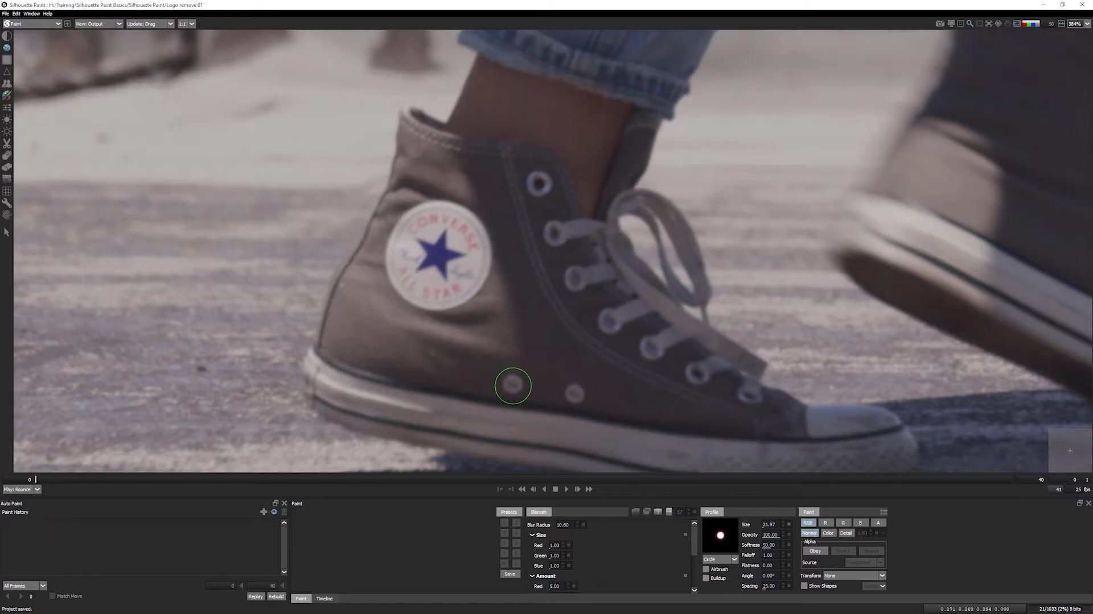The height and width of the screenshot is (614, 1093).
Task: Select the grid tool in left toolbar
Action: [x=7, y=191]
